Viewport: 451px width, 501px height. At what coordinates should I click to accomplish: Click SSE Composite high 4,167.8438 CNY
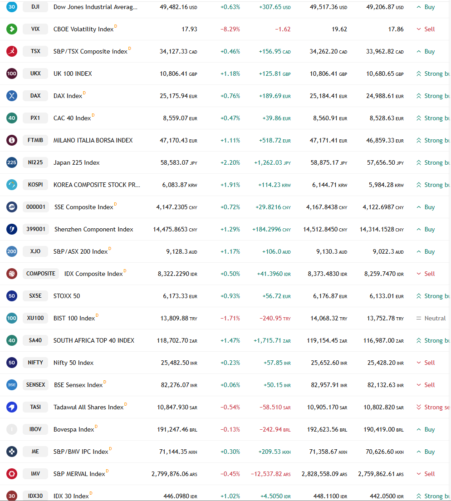pos(327,207)
